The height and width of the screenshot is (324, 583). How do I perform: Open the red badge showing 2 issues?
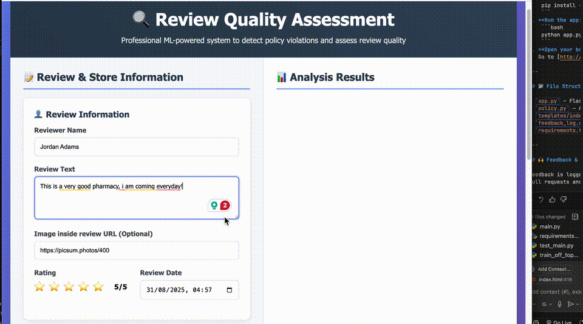click(225, 205)
